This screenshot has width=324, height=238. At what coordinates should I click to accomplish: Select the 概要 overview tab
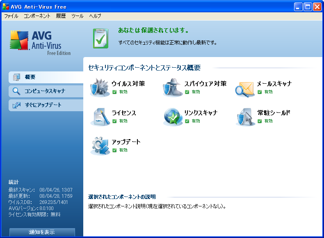point(46,77)
